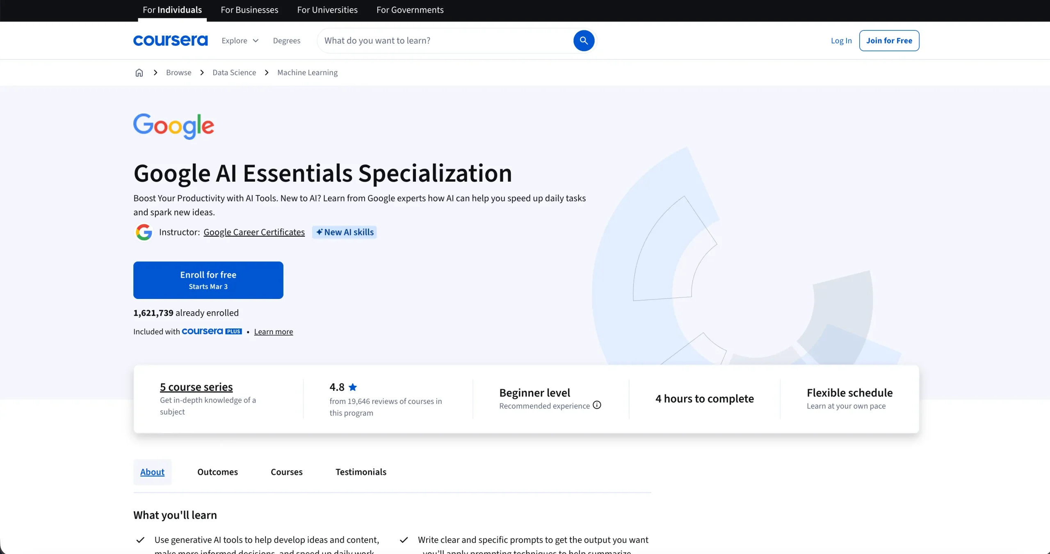Open the 5 course series link
Viewport: 1050px width, 554px height.
196,387
